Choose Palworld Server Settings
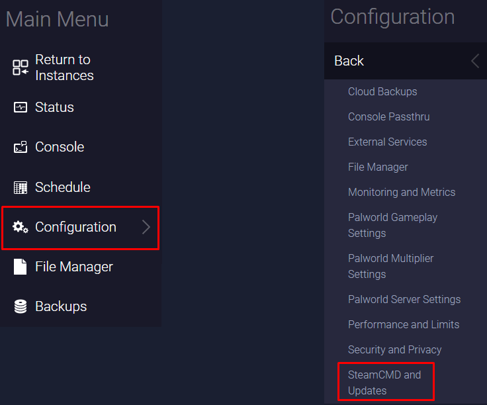This screenshot has height=405, width=487. [404, 299]
